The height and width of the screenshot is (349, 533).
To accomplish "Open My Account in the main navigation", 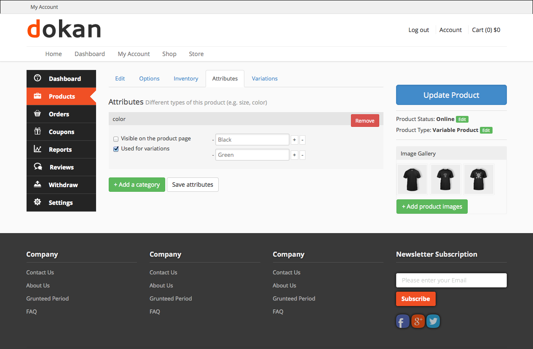I will coord(134,54).
